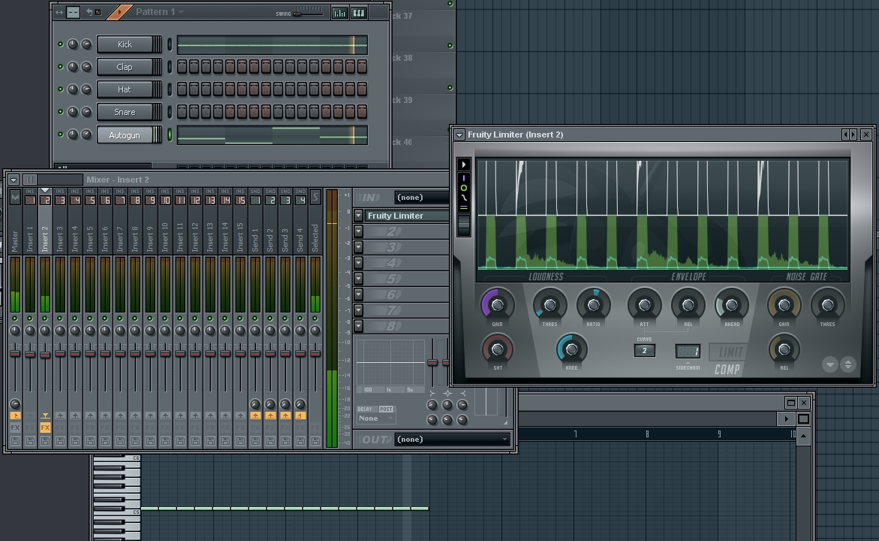Mute the Snare channel with its green LED

(x=60, y=111)
